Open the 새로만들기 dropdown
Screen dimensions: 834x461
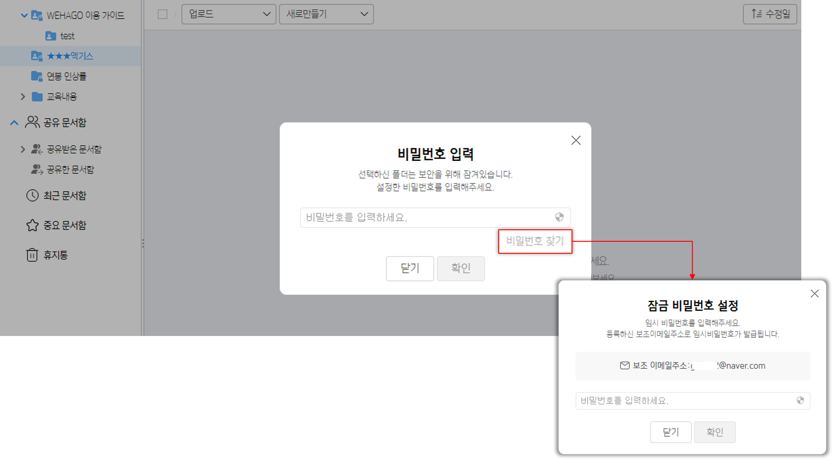click(x=326, y=14)
